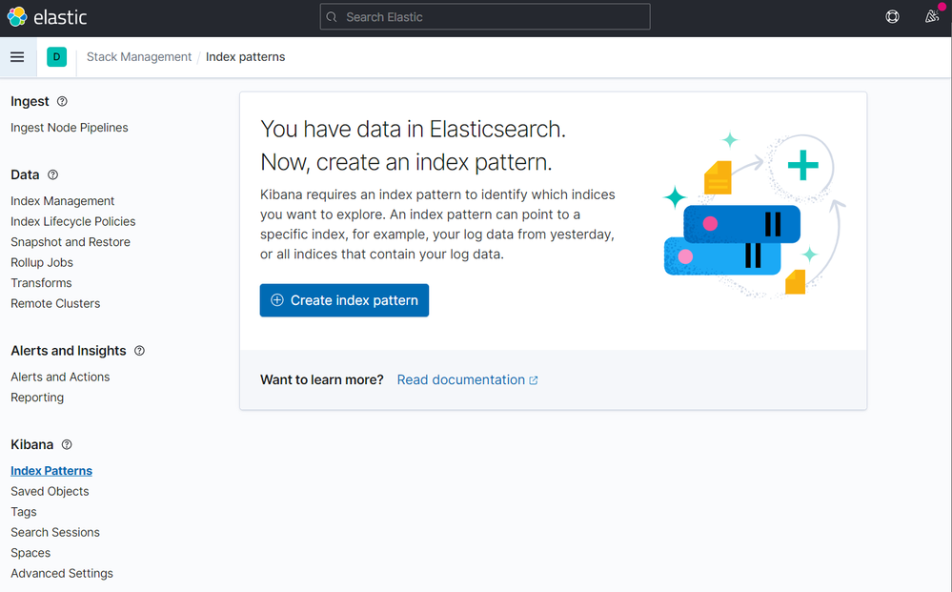This screenshot has width=952, height=592.
Task: Click the Kibana section heading
Action: pyautogui.click(x=32, y=444)
